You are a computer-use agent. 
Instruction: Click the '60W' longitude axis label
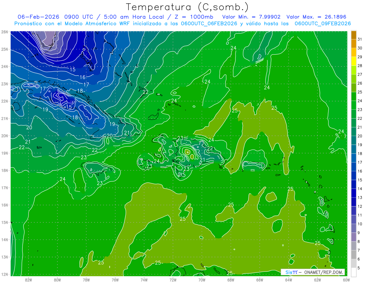click(346, 280)
